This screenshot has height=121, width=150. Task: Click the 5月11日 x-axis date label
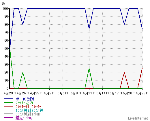pos(89,93)
